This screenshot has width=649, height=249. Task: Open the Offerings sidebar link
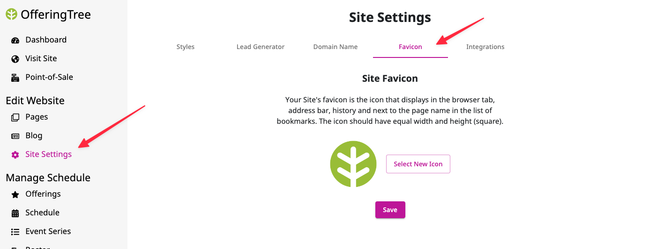[43, 194]
